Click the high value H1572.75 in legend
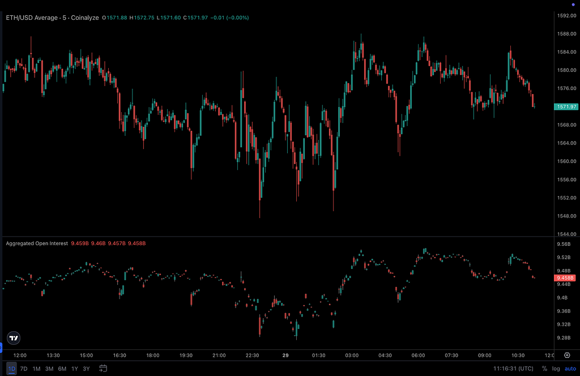The width and height of the screenshot is (580, 376). 142,18
